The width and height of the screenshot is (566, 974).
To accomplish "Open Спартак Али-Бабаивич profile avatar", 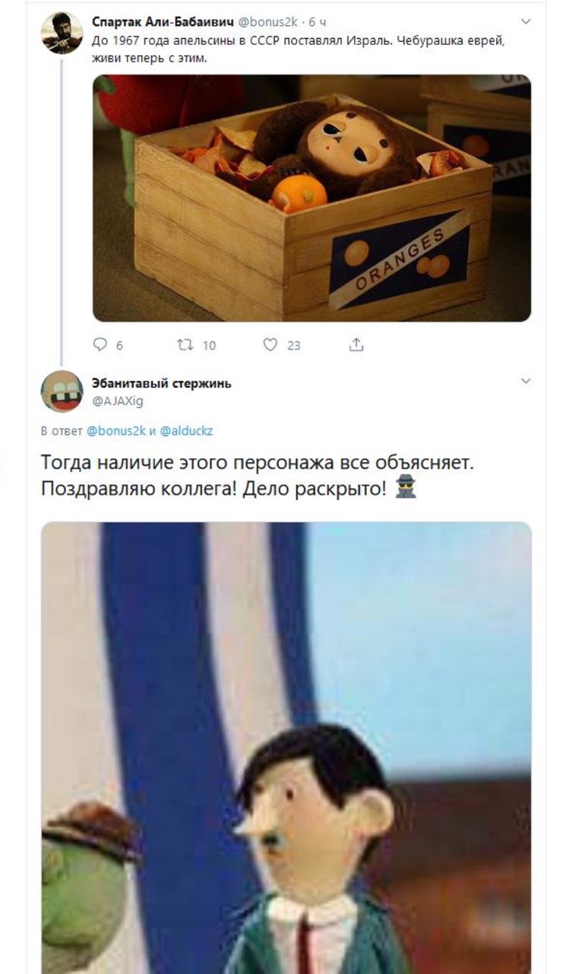I will (x=62, y=33).
